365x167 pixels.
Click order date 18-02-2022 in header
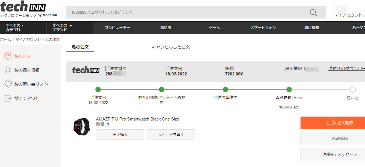(x=176, y=74)
